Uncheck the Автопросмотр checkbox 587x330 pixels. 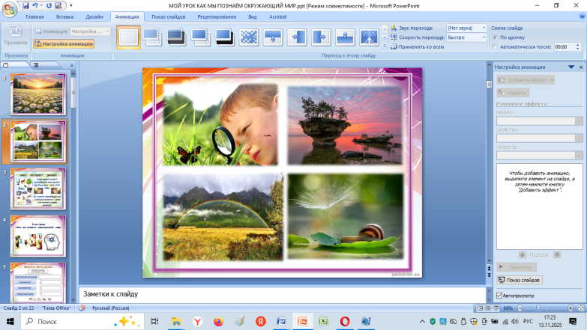tap(500, 296)
